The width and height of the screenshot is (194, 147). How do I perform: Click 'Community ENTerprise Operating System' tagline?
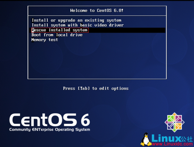click(x=50, y=130)
